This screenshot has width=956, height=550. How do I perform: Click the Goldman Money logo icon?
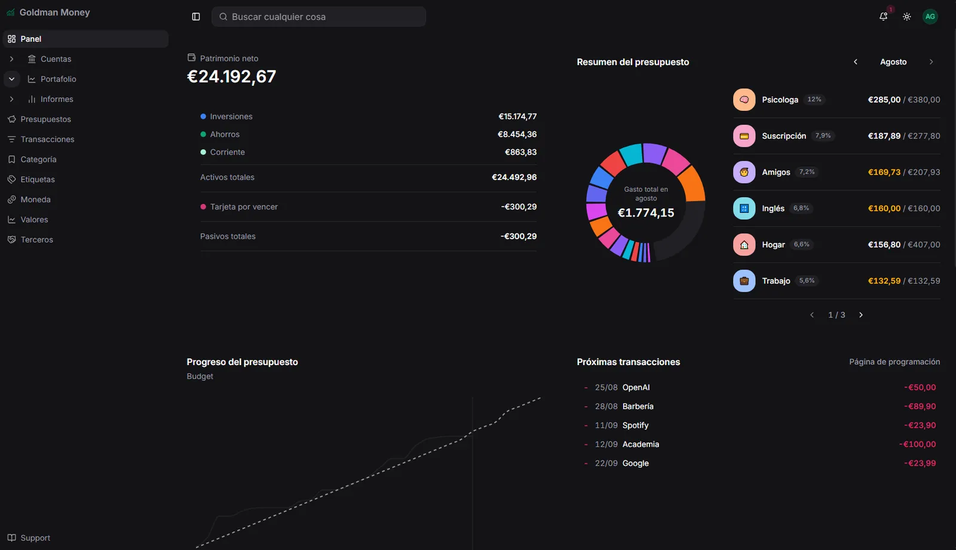pos(11,13)
